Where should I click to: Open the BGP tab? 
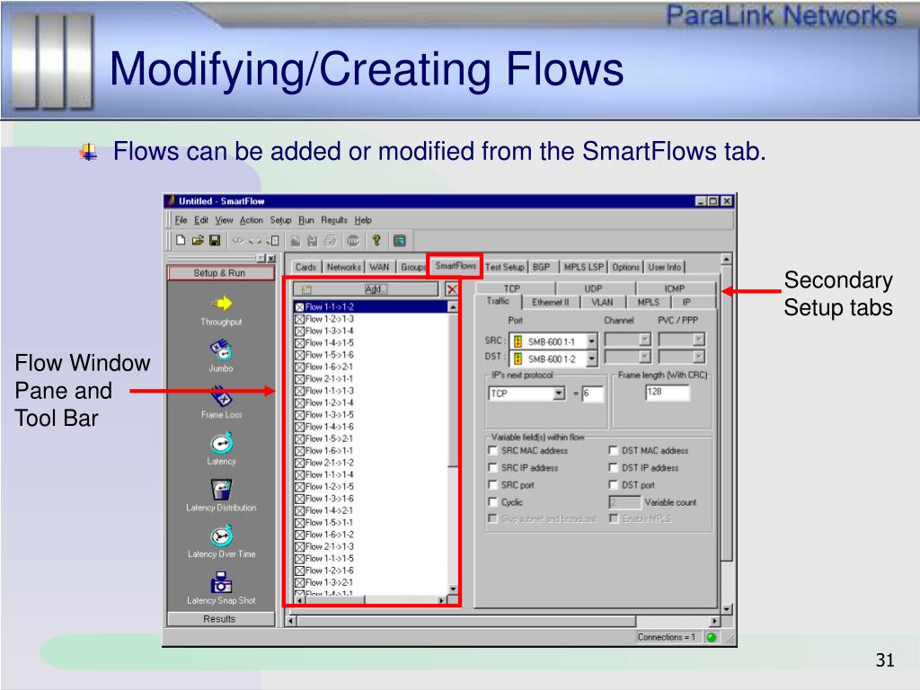click(541, 267)
